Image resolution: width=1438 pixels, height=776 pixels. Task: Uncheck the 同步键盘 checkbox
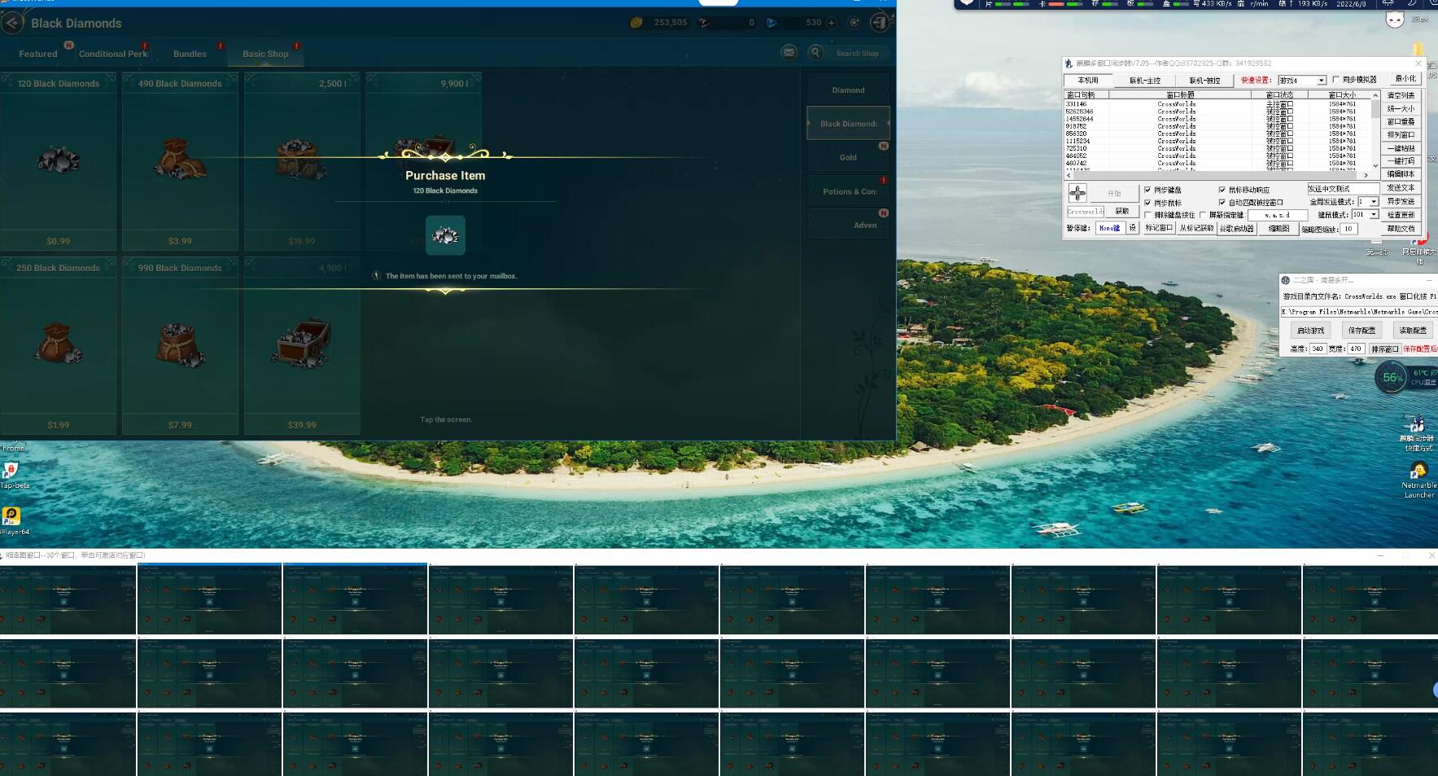click(x=1147, y=190)
